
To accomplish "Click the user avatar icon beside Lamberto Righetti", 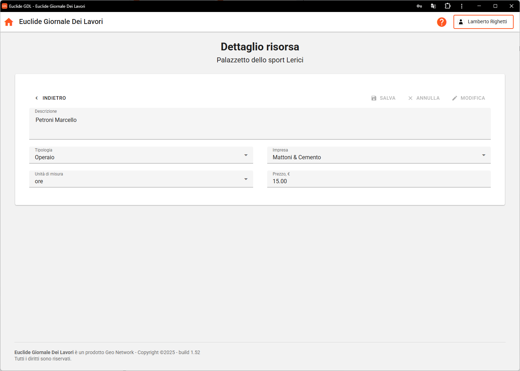I will [461, 22].
